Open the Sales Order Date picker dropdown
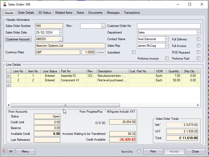Screen dimensions: 209x157 [61, 32]
